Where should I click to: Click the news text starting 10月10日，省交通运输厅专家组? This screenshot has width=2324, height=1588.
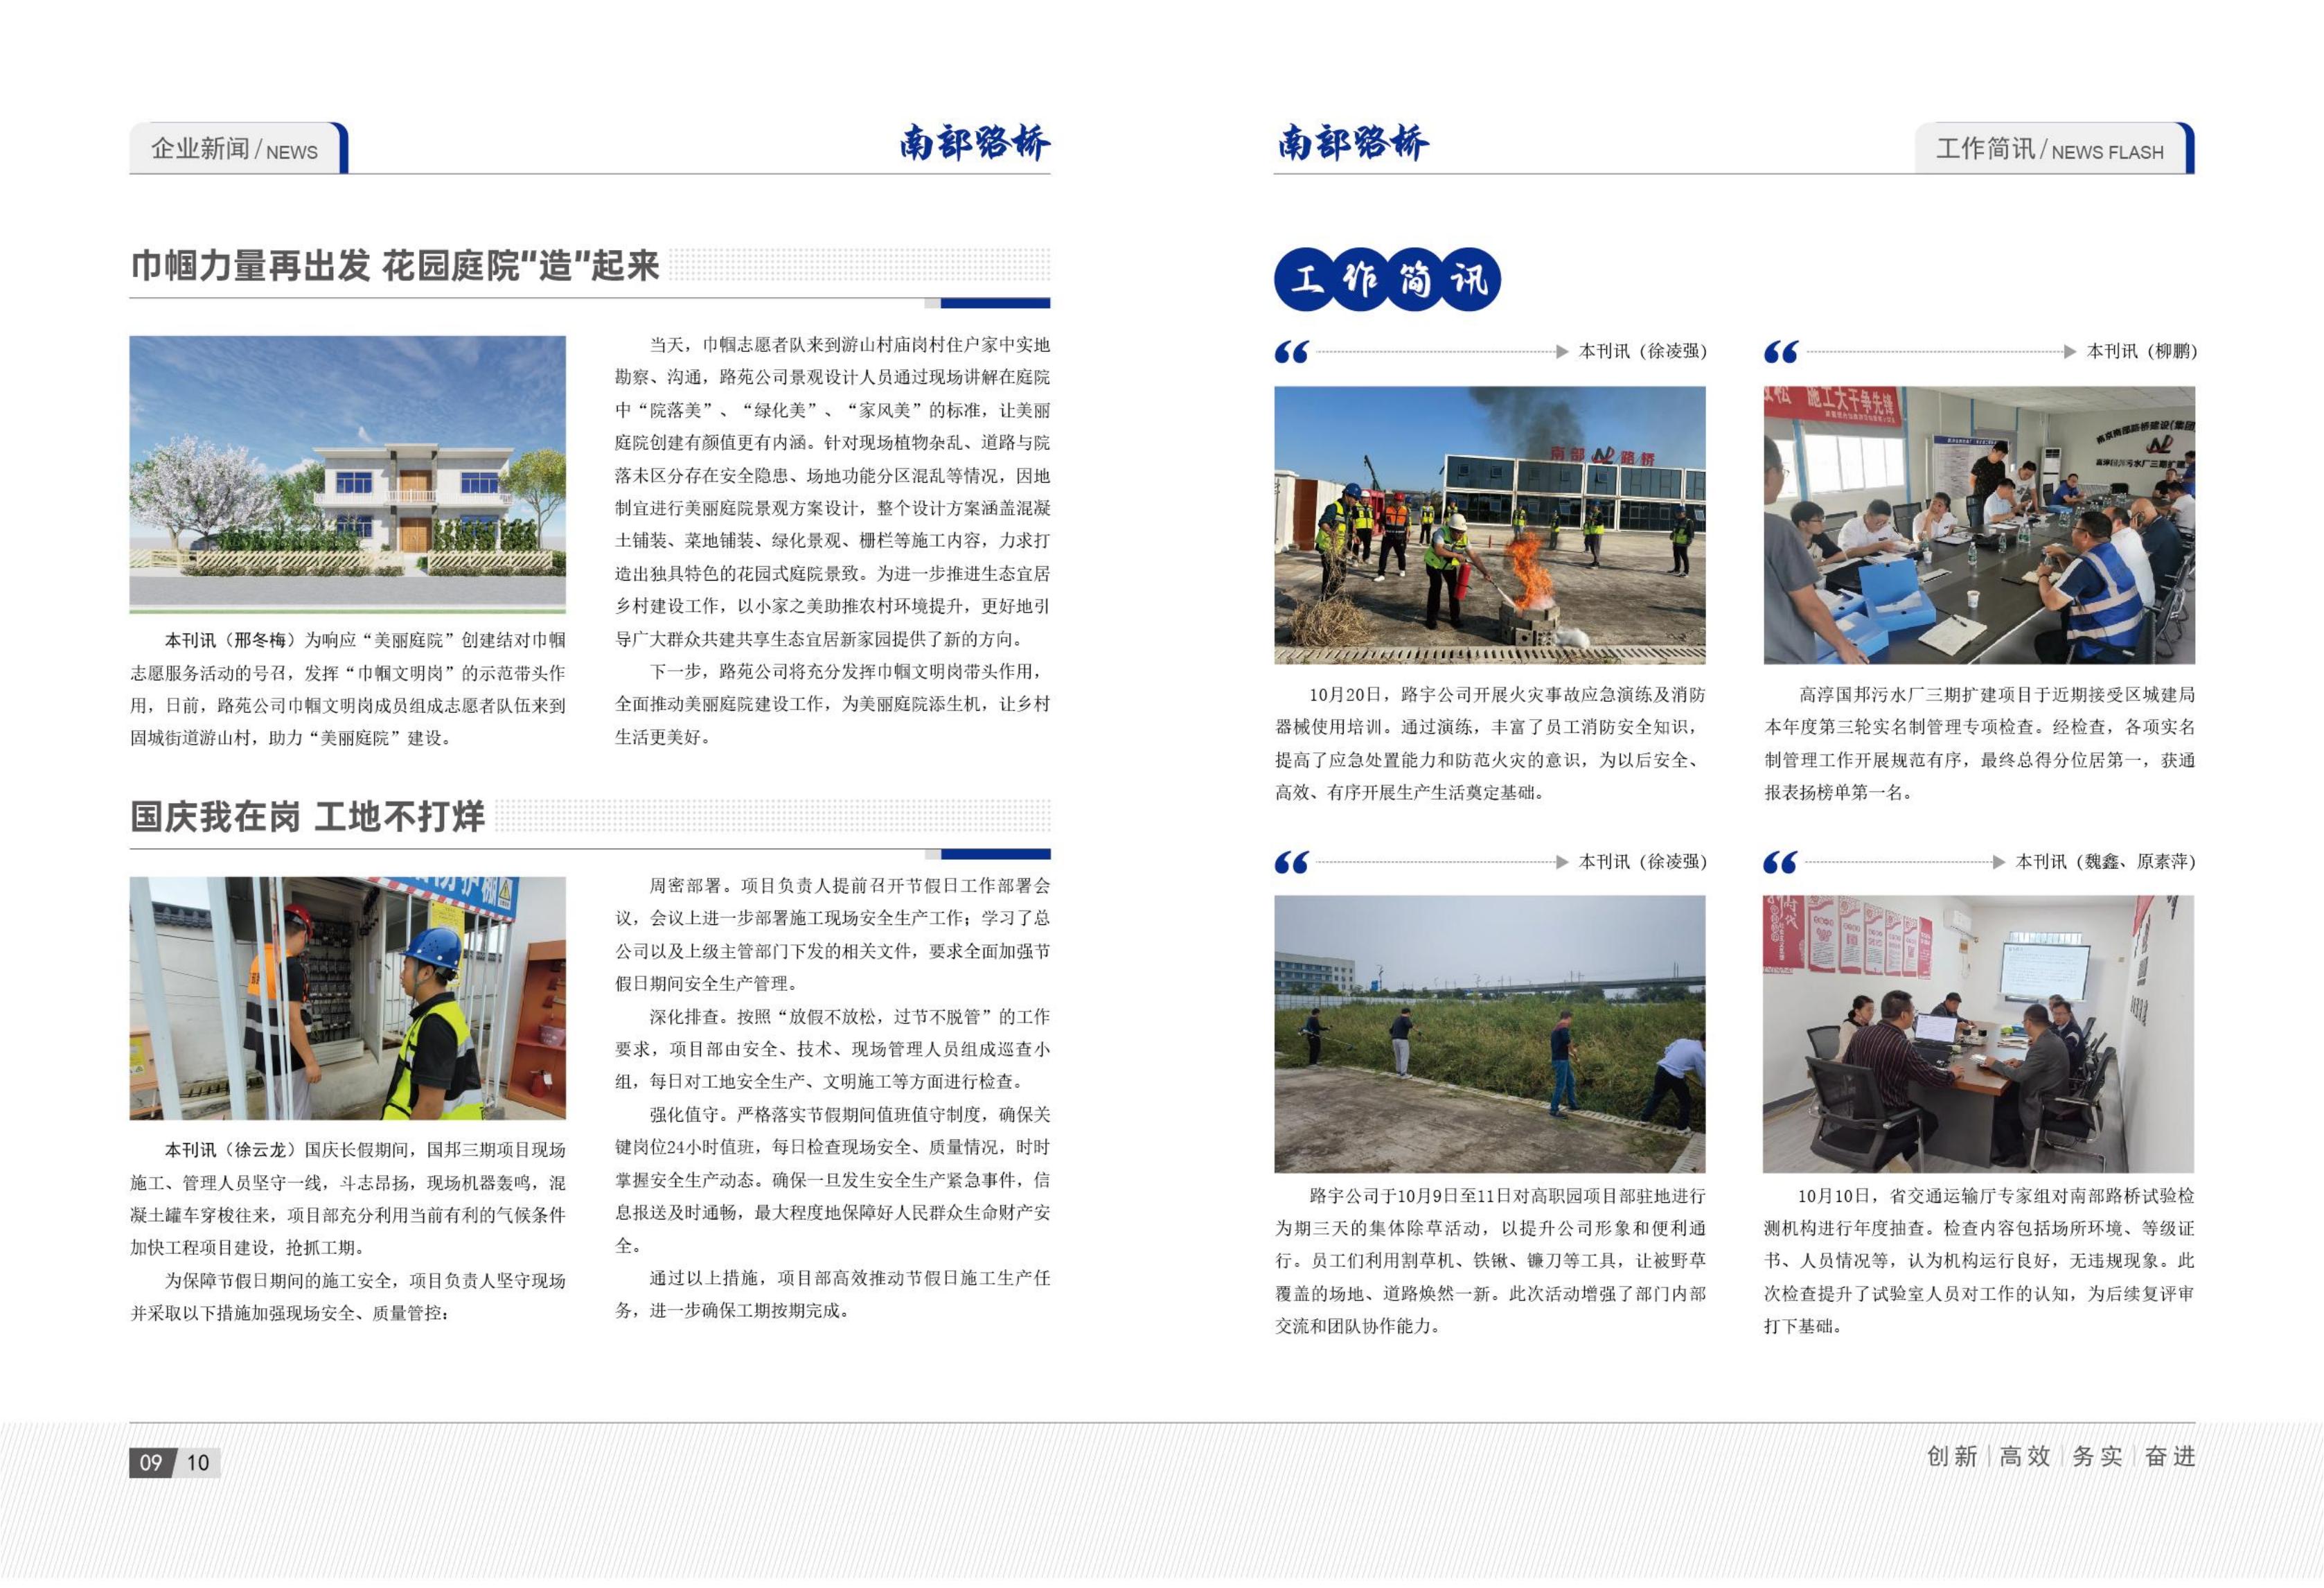click(1980, 1261)
